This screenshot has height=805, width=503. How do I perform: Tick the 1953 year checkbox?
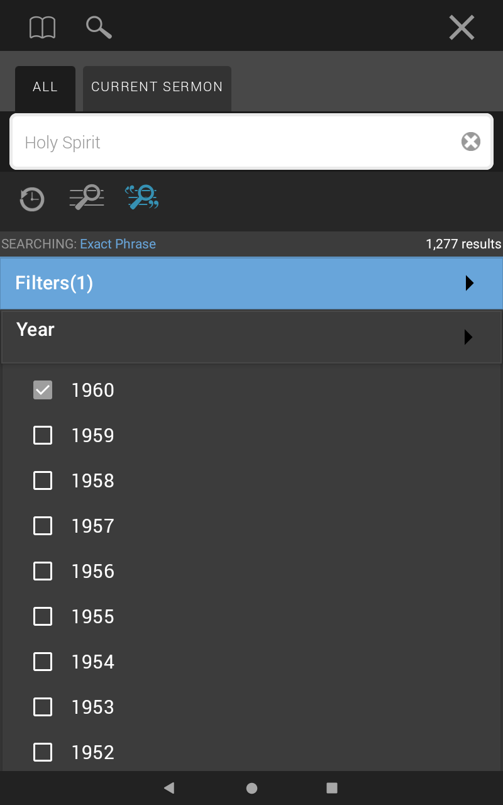[x=43, y=707]
